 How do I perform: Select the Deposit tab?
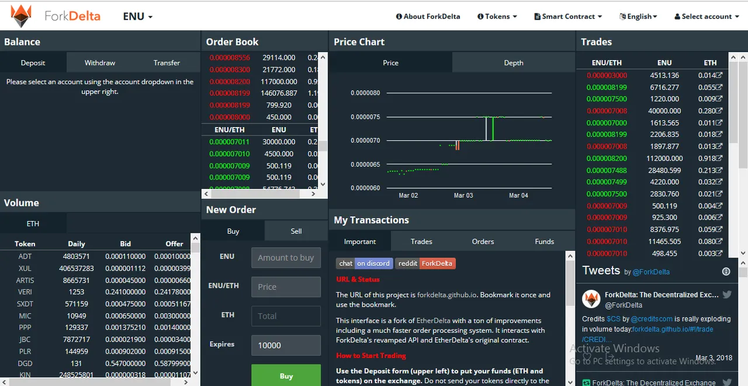33,62
